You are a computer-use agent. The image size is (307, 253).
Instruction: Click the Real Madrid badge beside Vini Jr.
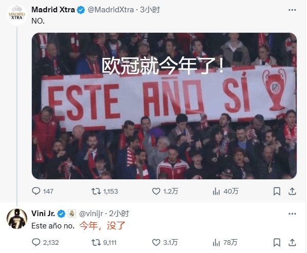point(72,214)
